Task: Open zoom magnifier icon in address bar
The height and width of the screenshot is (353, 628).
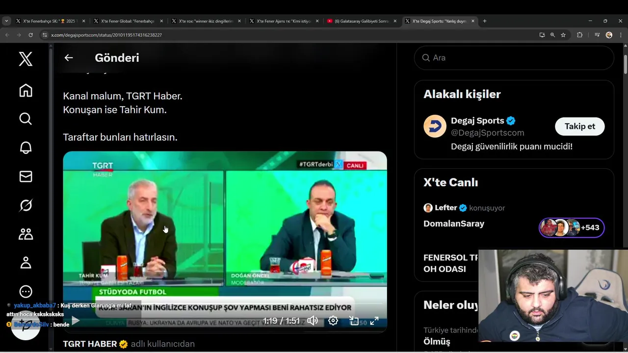Action: tap(552, 35)
